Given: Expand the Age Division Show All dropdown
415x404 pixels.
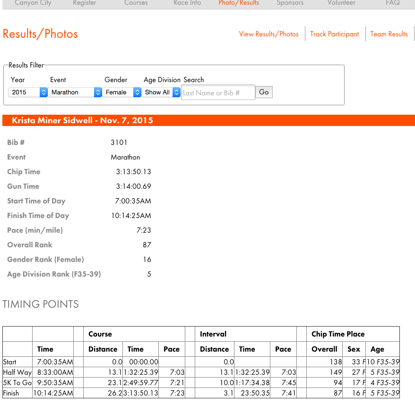Looking at the screenshot, I should pos(162,93).
